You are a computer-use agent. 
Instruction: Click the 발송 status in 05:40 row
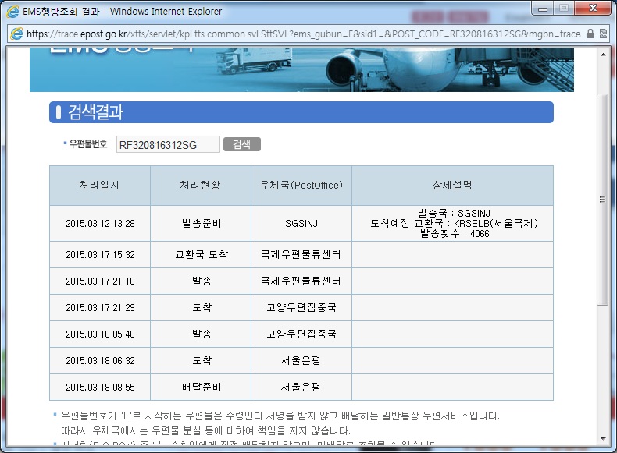pos(201,334)
